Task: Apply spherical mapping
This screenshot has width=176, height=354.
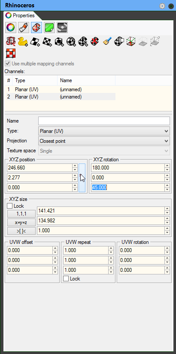Action: (71, 42)
